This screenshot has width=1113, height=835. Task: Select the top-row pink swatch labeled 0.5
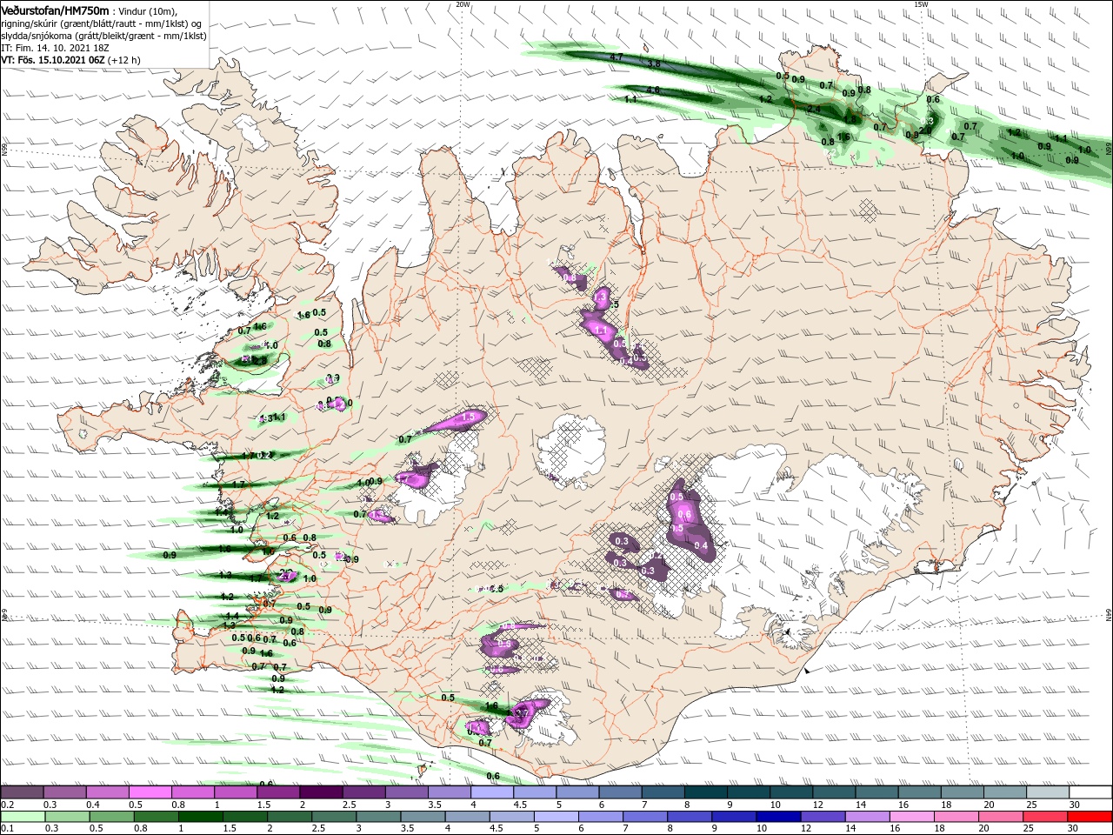pyautogui.click(x=150, y=792)
